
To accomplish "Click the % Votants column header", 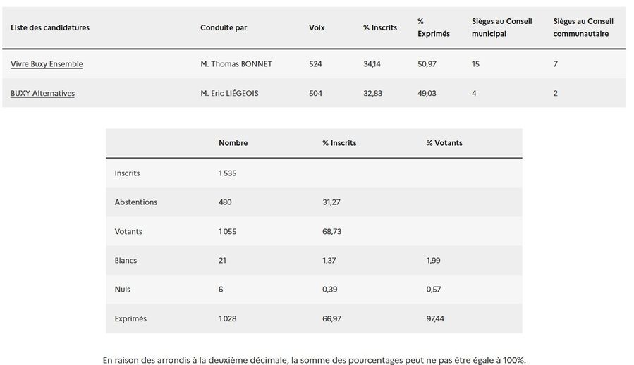I will coord(444,143).
